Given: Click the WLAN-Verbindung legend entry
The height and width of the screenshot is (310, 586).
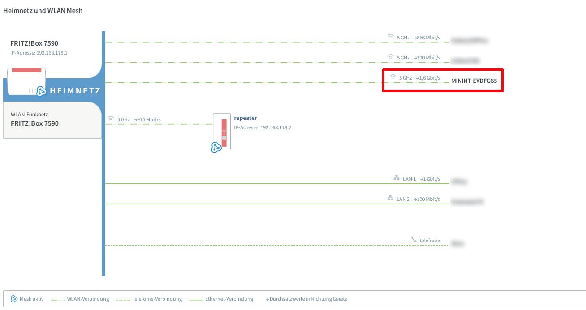Looking at the screenshot, I should [x=80, y=299].
